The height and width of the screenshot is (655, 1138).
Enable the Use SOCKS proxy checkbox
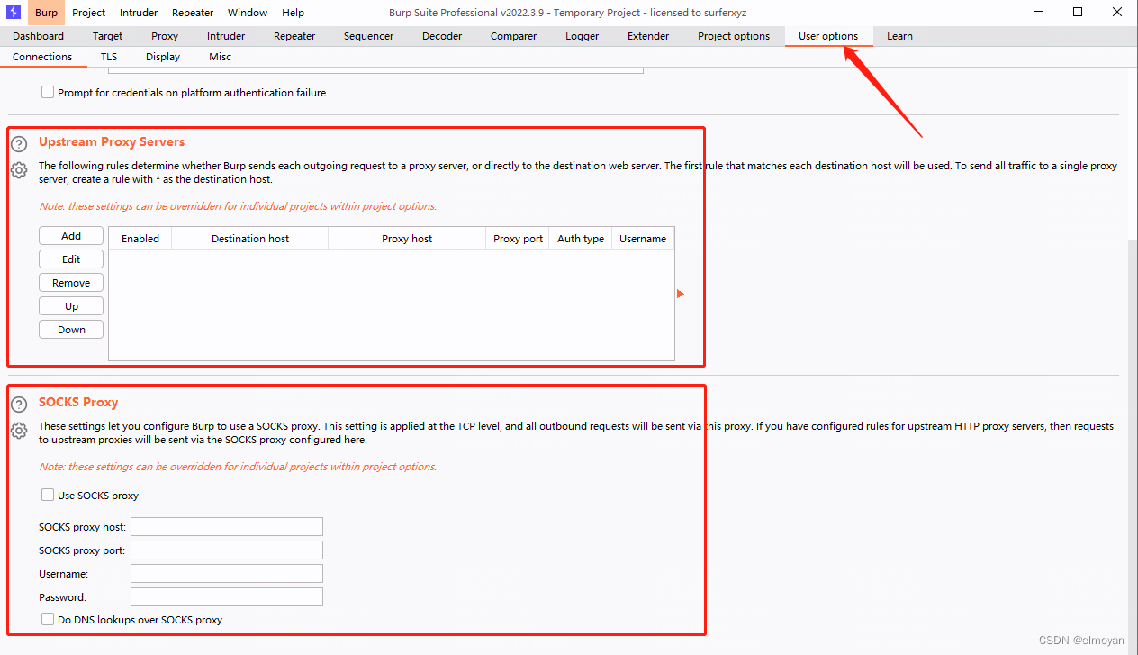48,495
